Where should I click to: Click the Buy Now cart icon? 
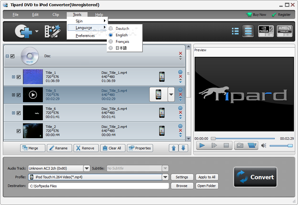(249, 15)
